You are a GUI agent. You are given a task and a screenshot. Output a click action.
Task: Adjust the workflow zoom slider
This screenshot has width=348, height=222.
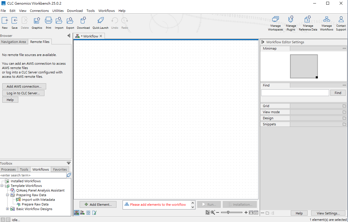[228, 212]
